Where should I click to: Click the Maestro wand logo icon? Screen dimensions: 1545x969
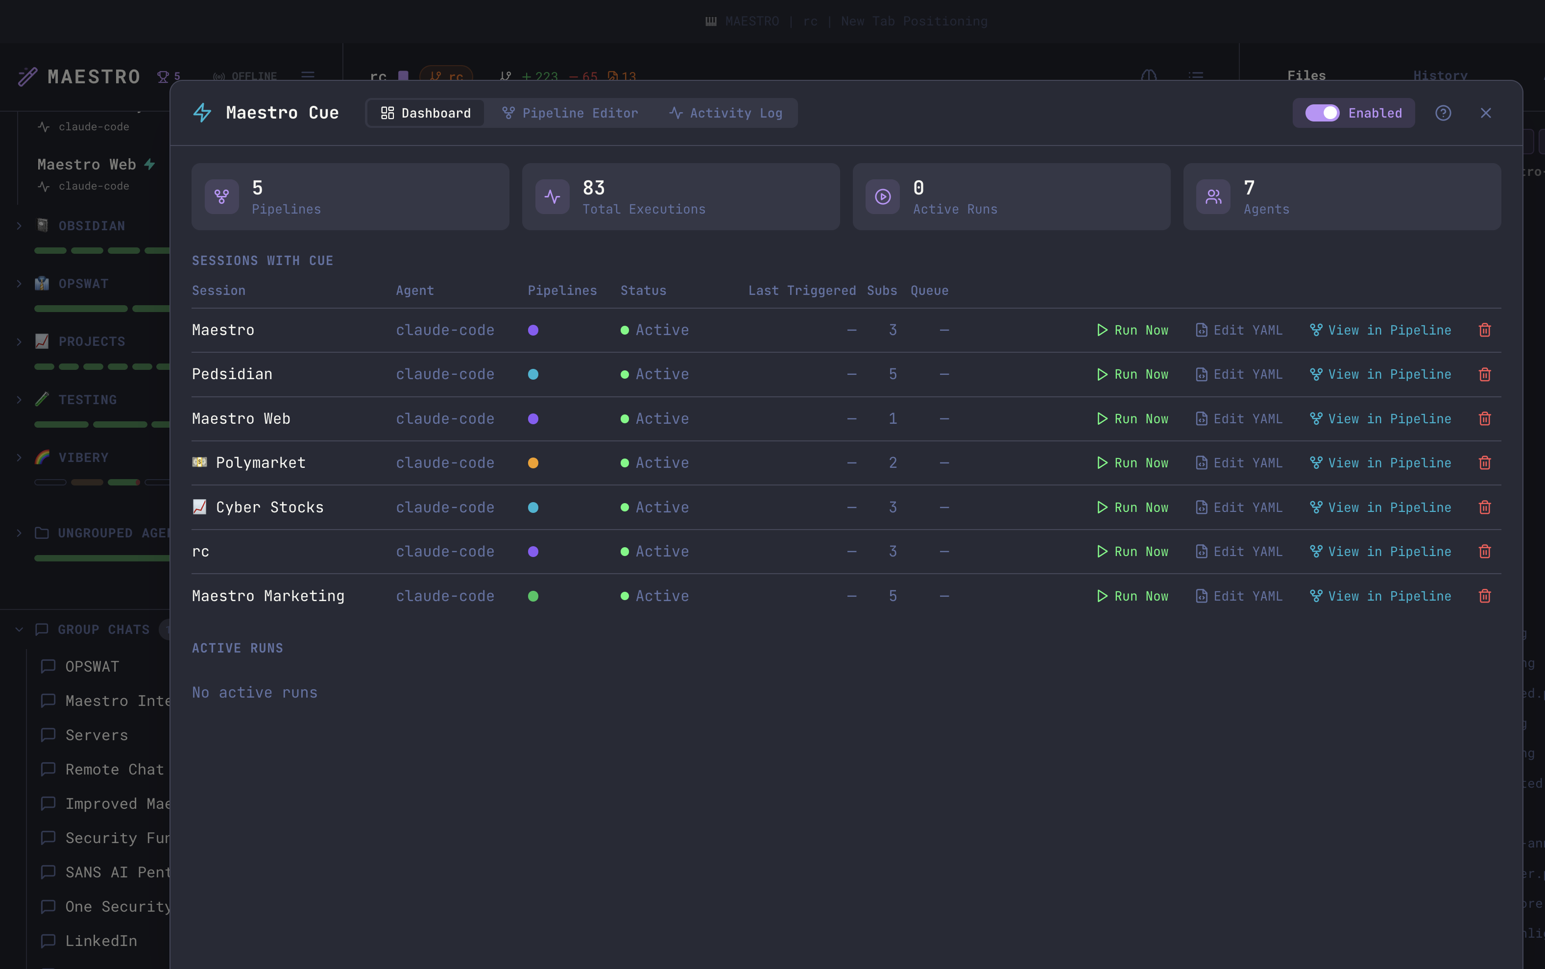click(27, 77)
